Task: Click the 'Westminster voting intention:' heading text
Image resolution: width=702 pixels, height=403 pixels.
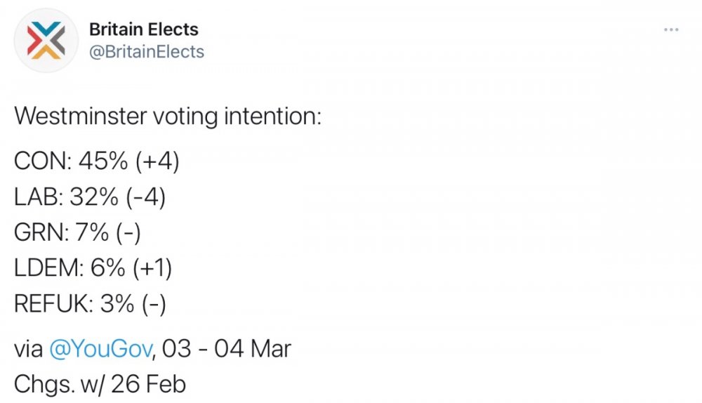Action: [168, 117]
